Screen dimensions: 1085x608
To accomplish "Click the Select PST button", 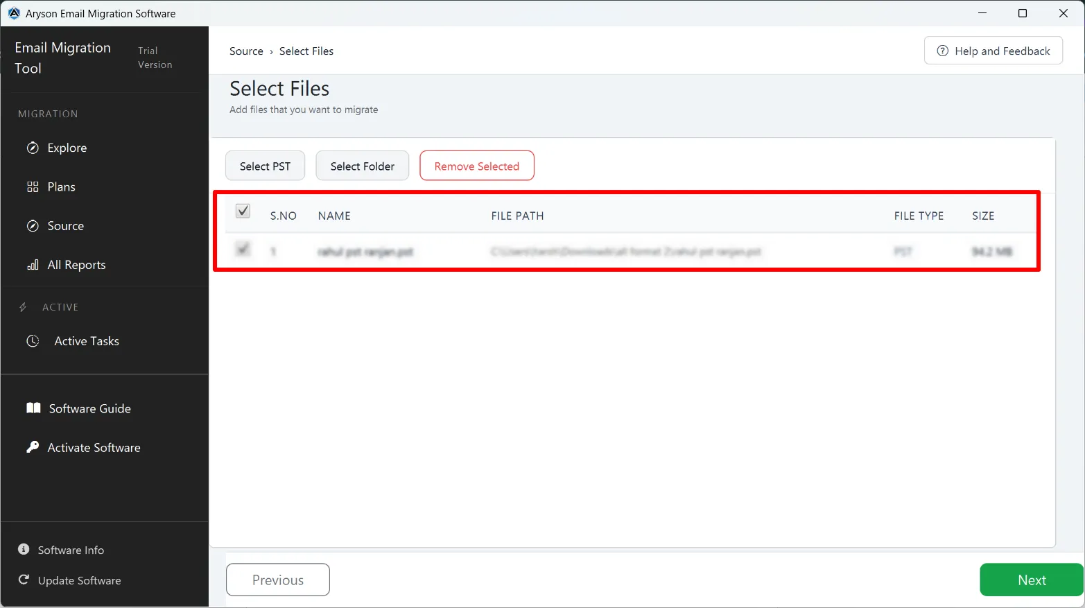I will 265,166.
